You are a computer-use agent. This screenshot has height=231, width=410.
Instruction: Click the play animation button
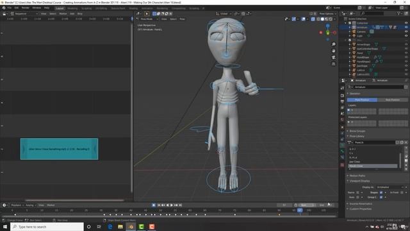pos(172,205)
